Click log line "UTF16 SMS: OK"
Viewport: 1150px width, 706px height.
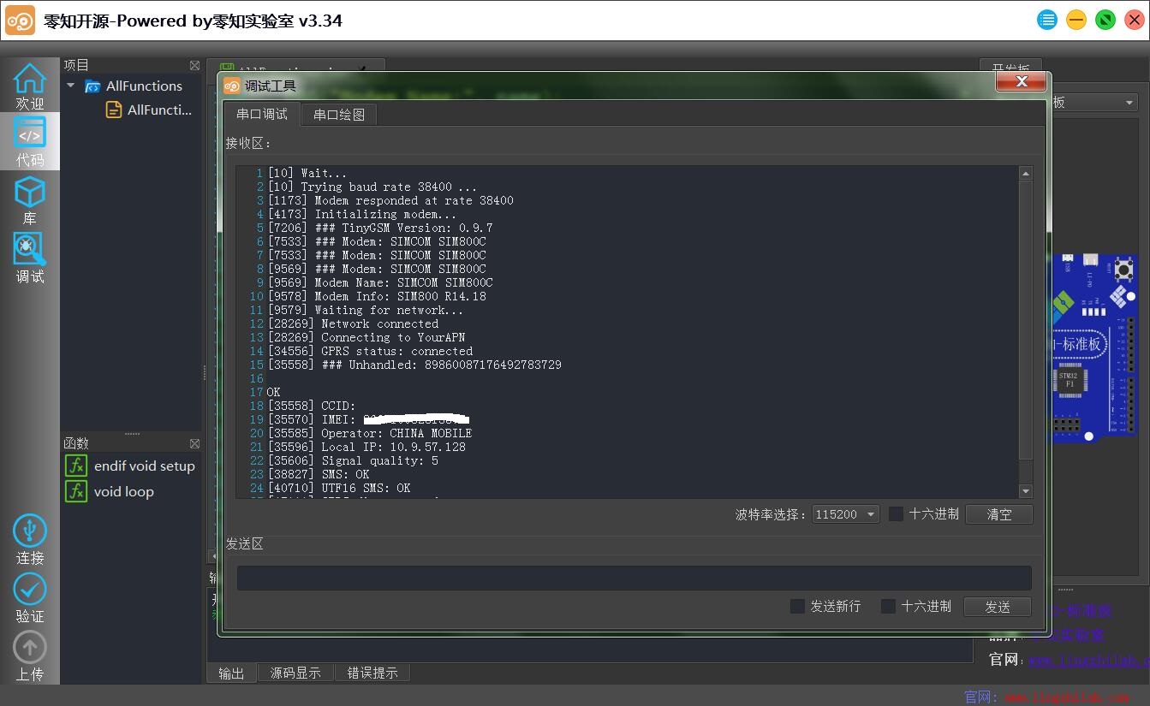(339, 488)
